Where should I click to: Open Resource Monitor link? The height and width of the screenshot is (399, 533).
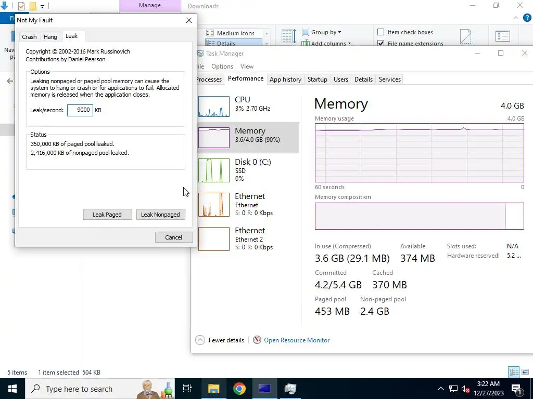point(296,340)
